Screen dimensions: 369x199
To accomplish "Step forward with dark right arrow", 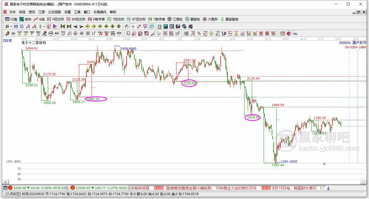I will point(81,26).
